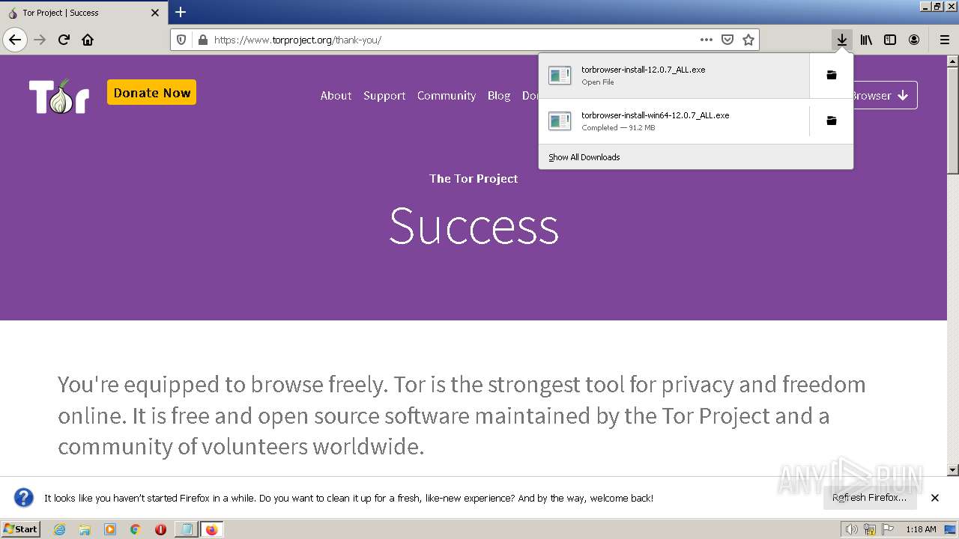Screen dimensions: 959x539
Task: Open Opera from the taskbar
Action: [x=160, y=529]
